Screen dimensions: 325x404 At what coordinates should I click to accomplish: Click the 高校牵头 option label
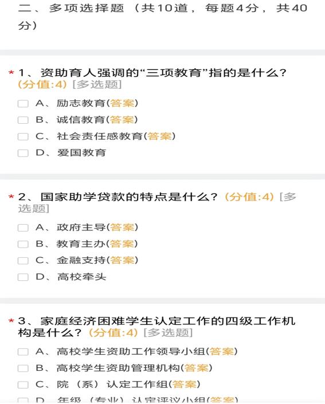pyautogui.click(x=81, y=277)
